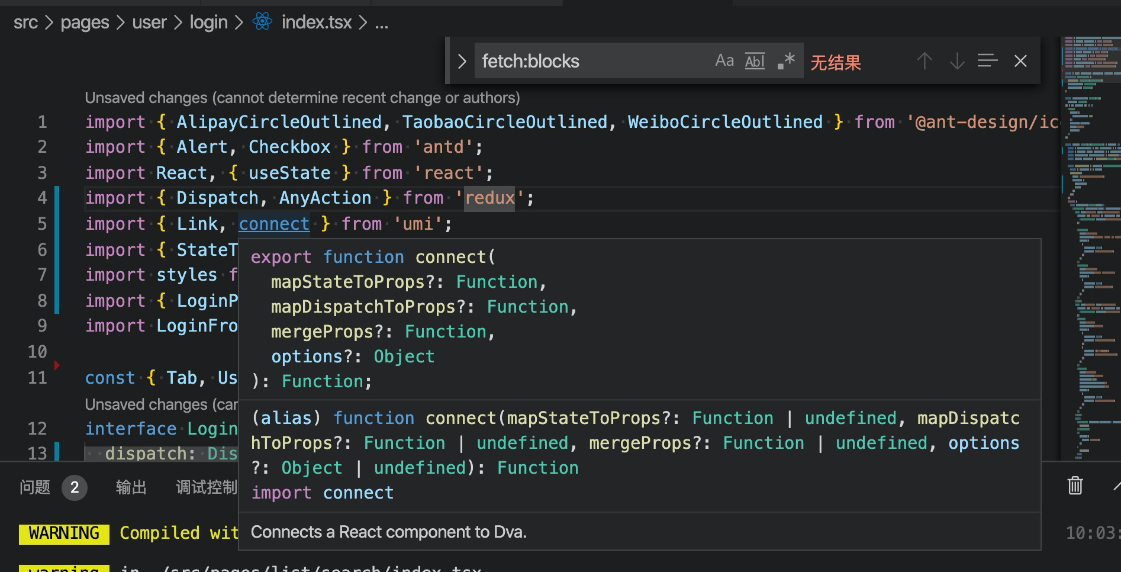Toggle the Find in Selection icon
Viewport: 1121px width, 572px height.
[987, 60]
